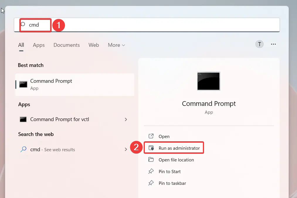Viewport: 297px width, 198px height.
Task: Select the Open icon for Command Prompt
Action: pos(151,136)
